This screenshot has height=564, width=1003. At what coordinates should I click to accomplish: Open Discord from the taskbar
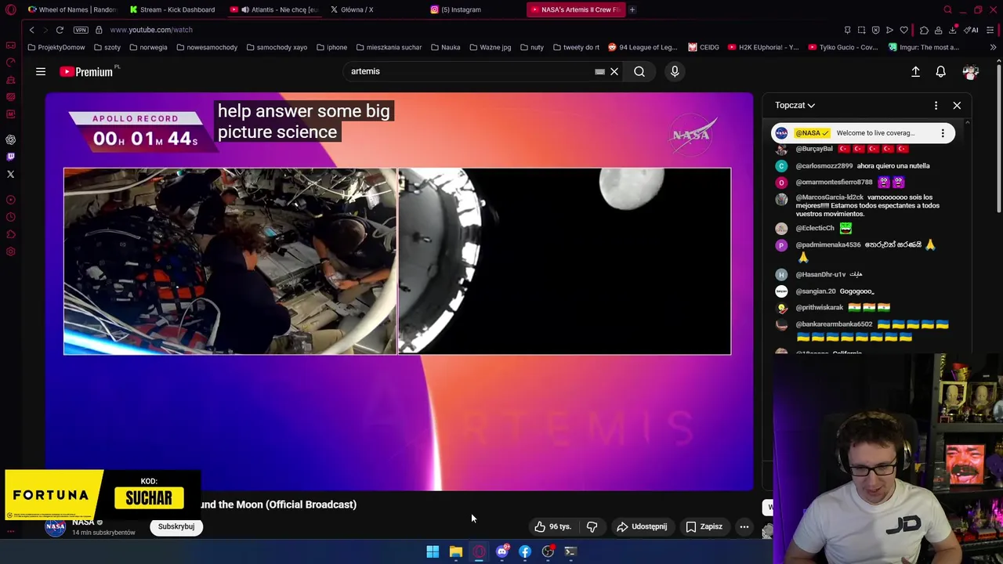pyautogui.click(x=502, y=551)
